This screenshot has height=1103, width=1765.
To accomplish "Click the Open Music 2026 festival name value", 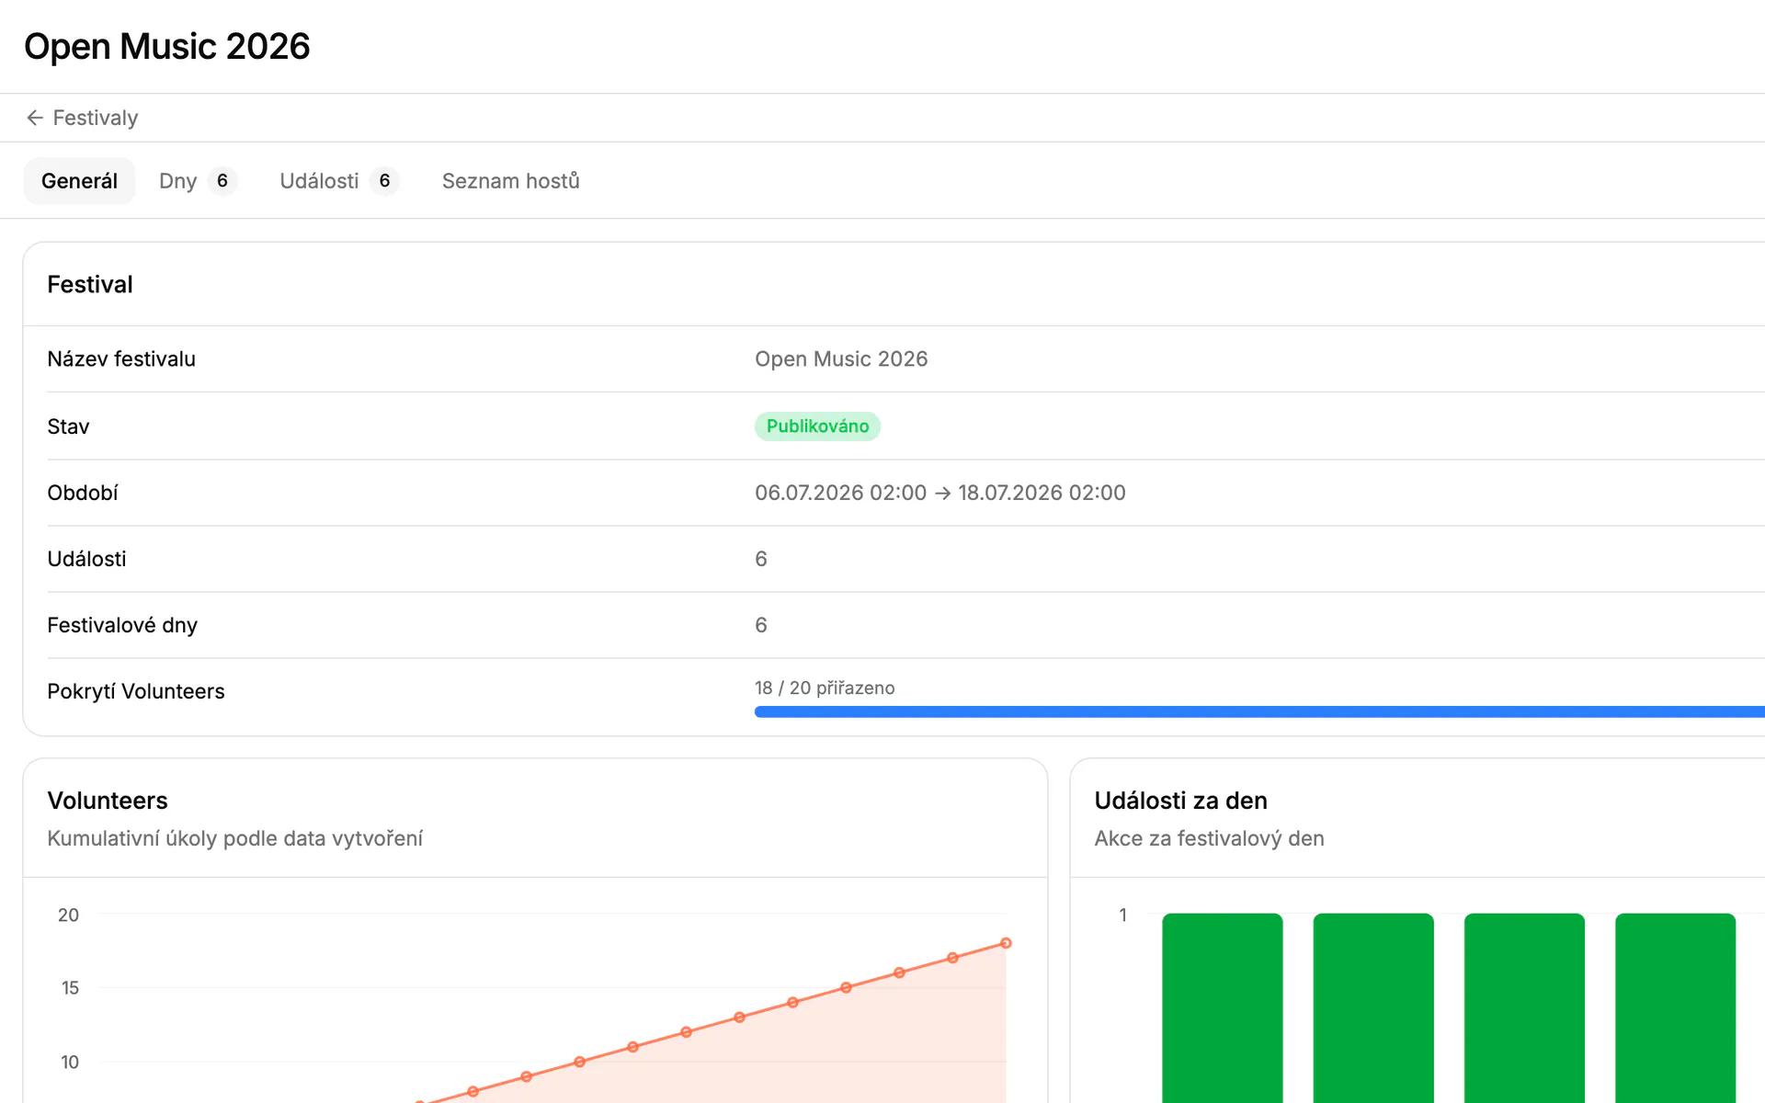I will point(841,359).
